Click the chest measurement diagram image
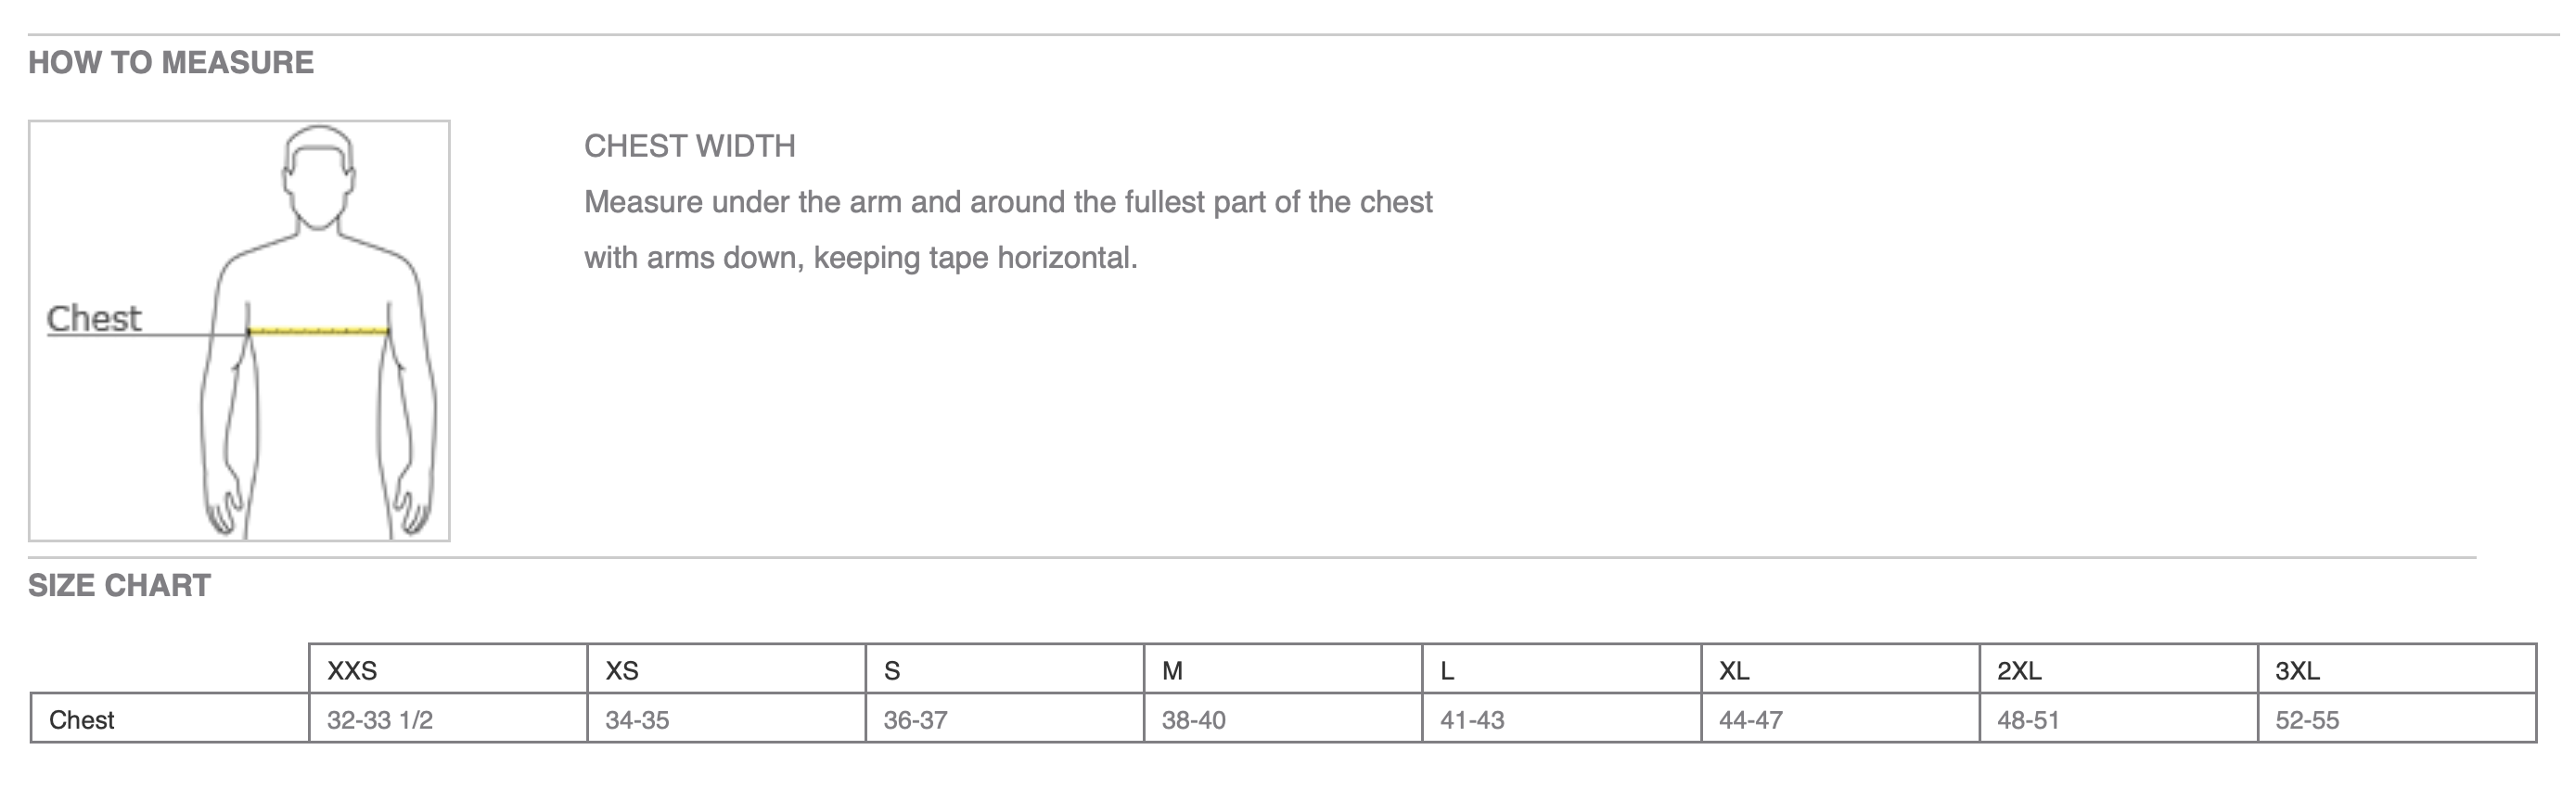Image resolution: width=2575 pixels, height=801 pixels. point(239,331)
